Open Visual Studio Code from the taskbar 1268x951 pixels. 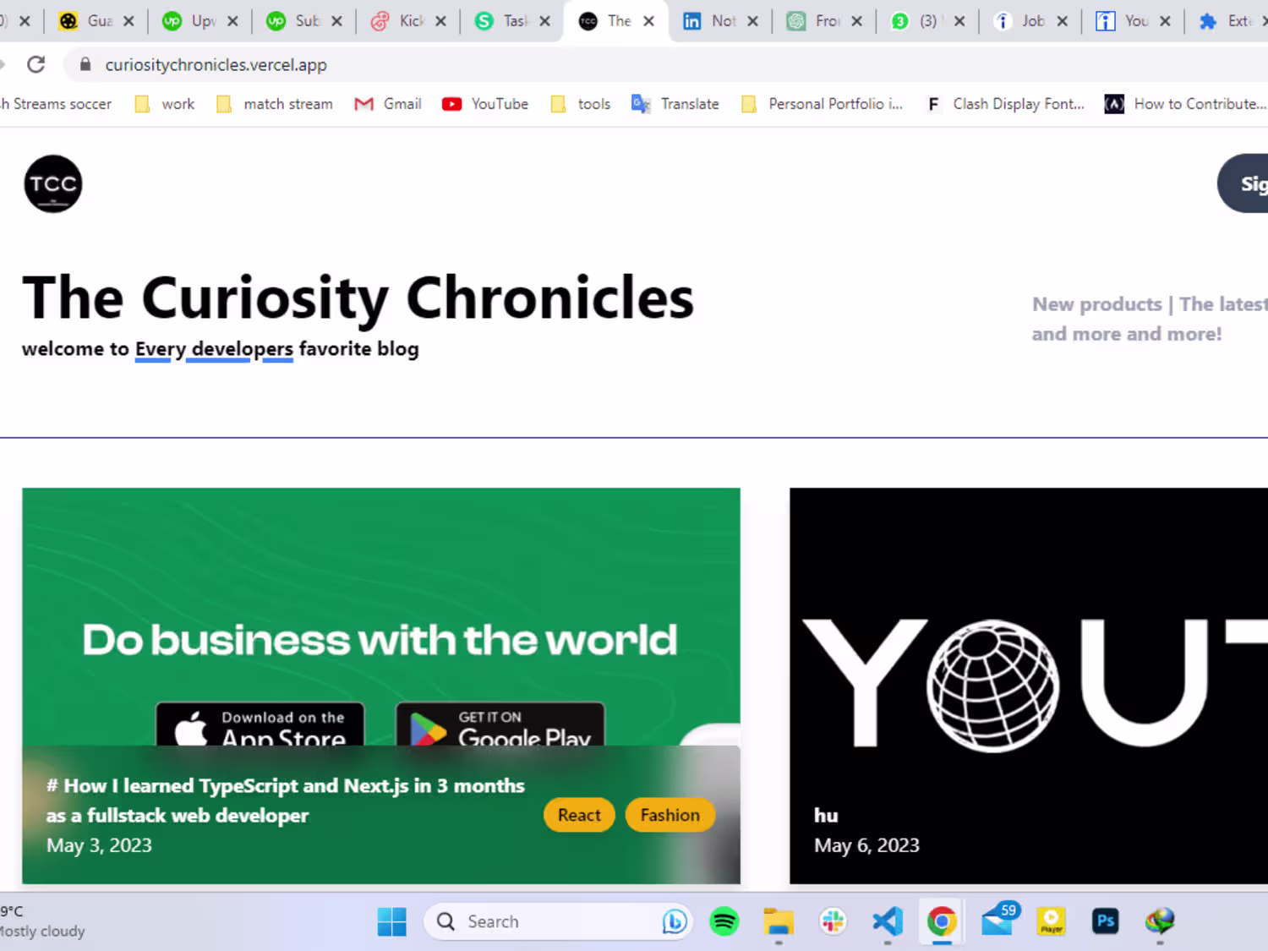888,921
